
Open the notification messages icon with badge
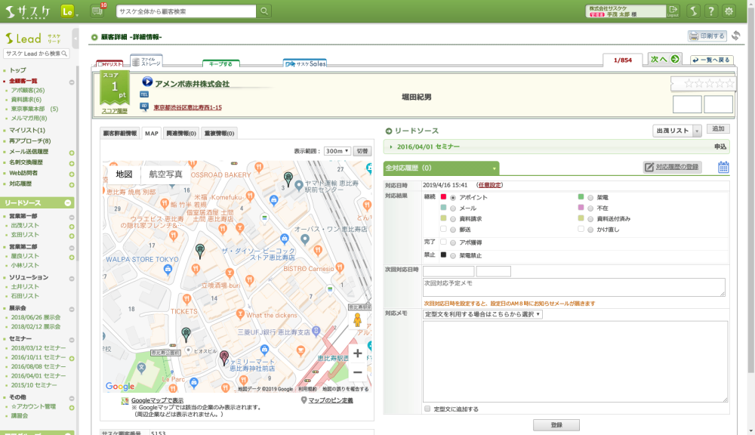(97, 11)
